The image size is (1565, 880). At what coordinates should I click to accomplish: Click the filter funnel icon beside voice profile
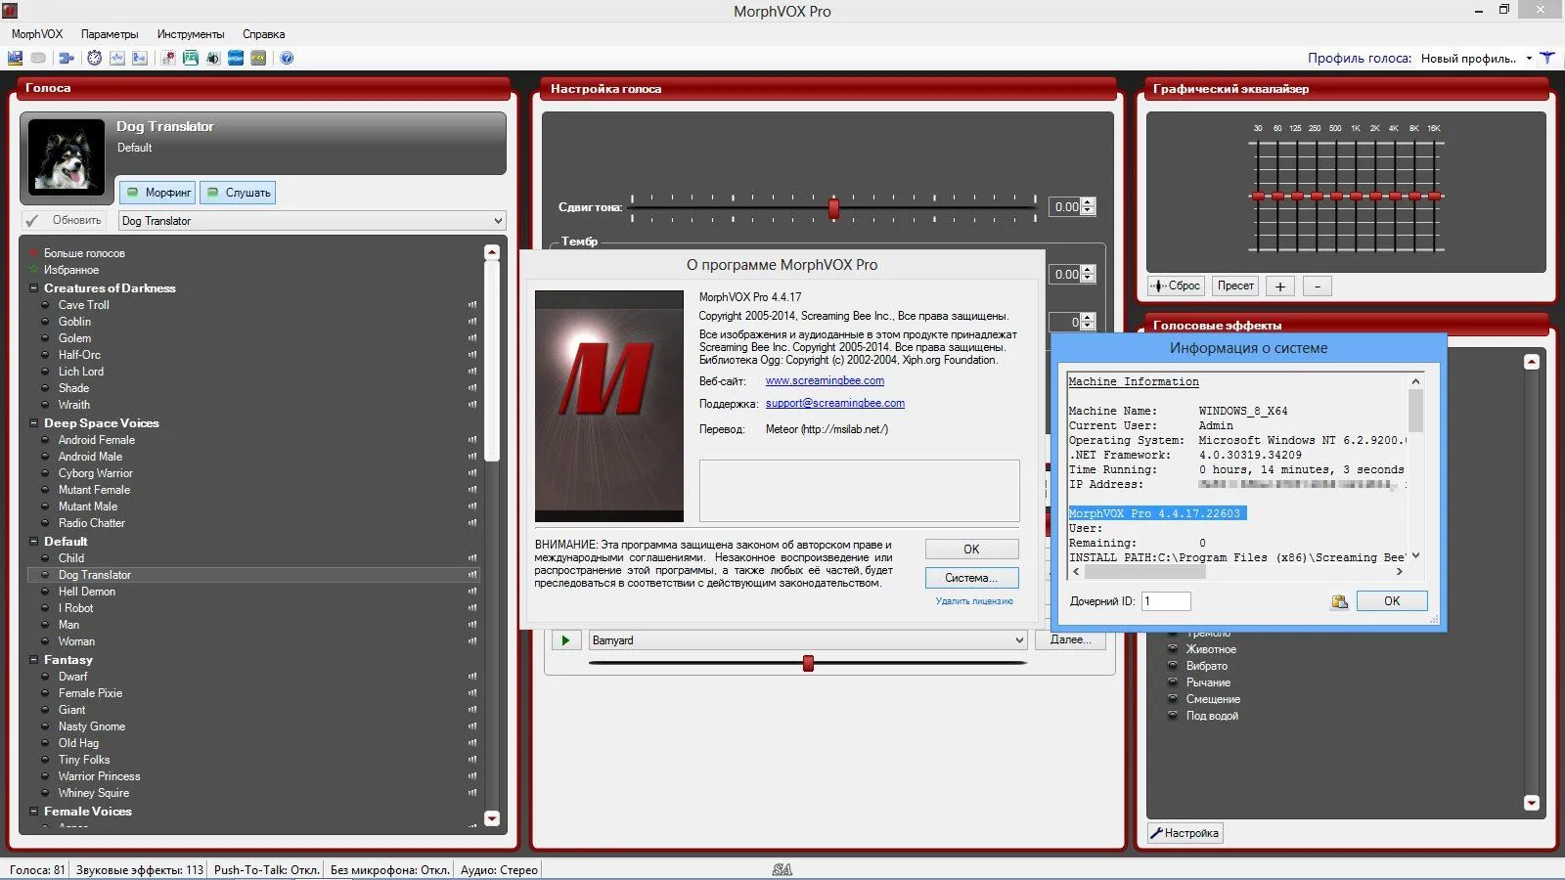(1547, 58)
